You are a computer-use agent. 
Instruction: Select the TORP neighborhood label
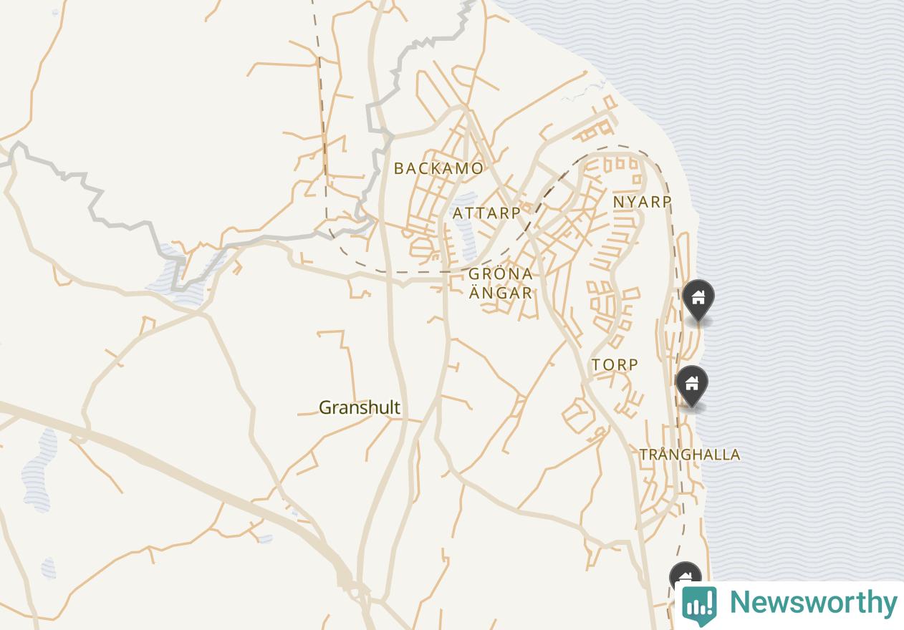tap(615, 364)
